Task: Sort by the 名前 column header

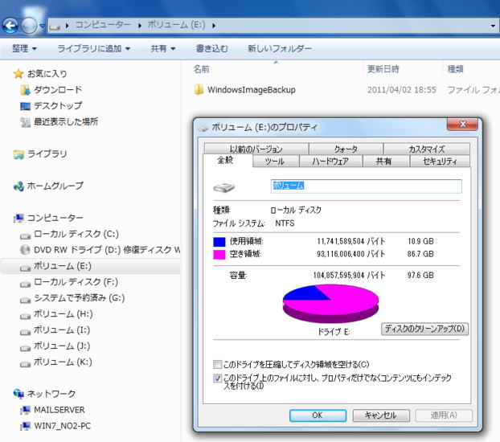Action: pos(202,69)
